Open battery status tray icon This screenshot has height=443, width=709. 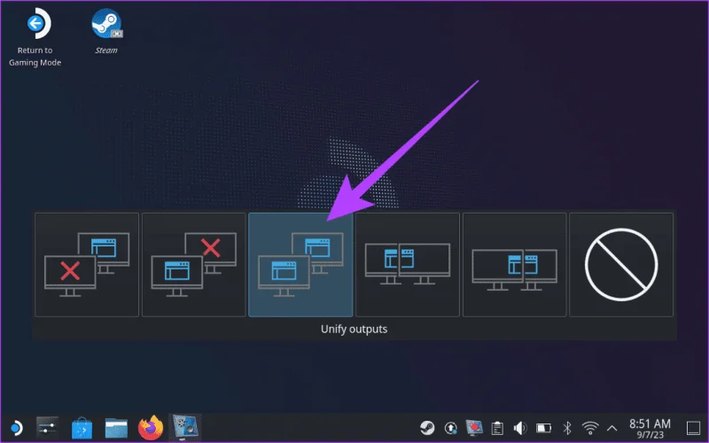543,428
